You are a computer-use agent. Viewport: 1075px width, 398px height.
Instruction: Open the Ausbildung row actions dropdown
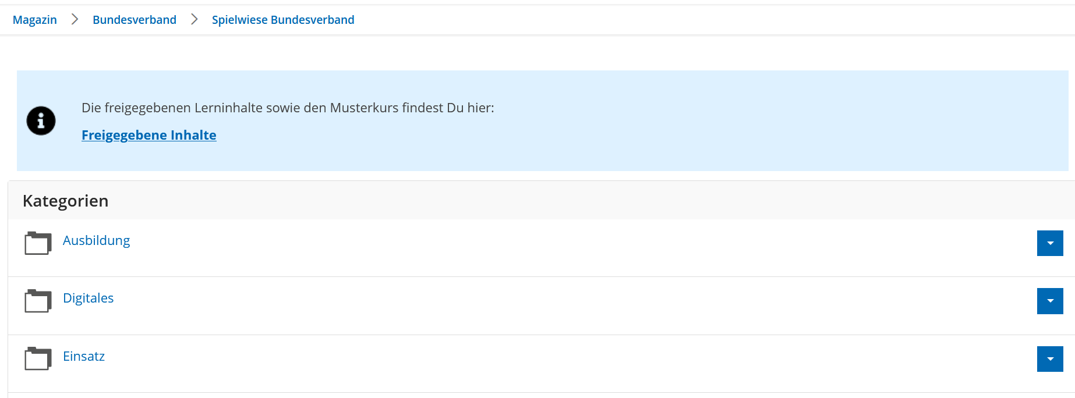tap(1049, 243)
